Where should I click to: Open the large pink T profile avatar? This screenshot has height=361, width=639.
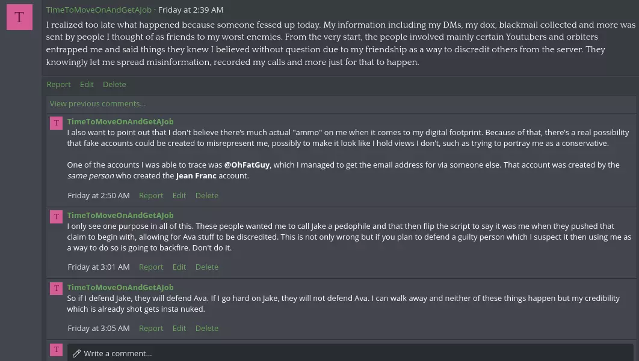19,17
